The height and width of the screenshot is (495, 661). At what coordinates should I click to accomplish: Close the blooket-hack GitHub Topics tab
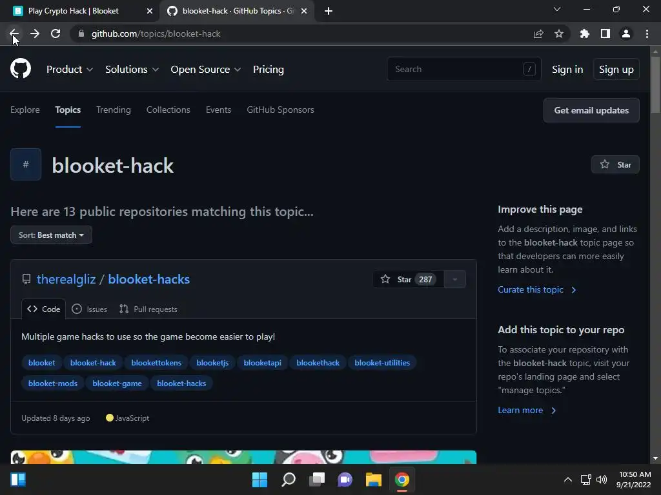[x=304, y=11]
